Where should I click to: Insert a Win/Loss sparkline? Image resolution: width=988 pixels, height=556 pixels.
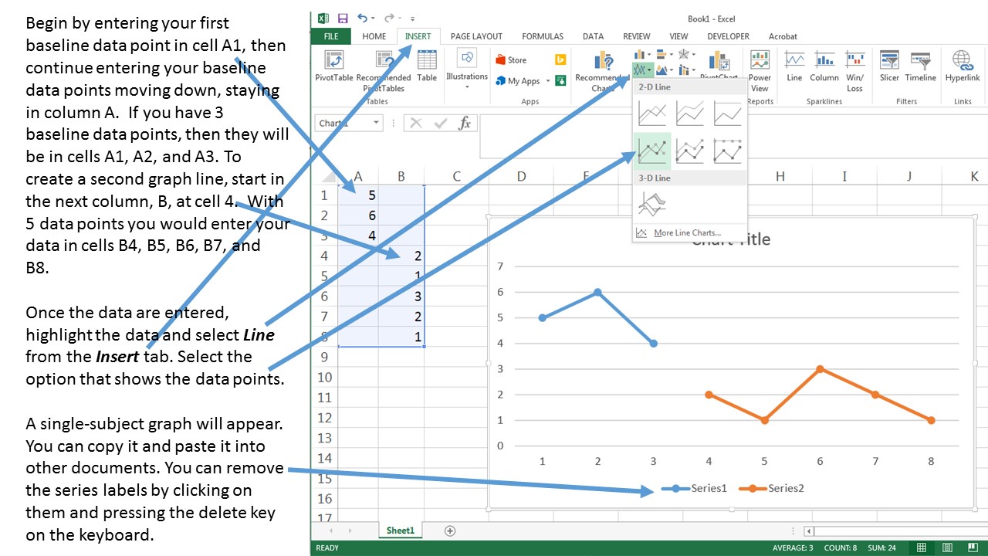854,71
